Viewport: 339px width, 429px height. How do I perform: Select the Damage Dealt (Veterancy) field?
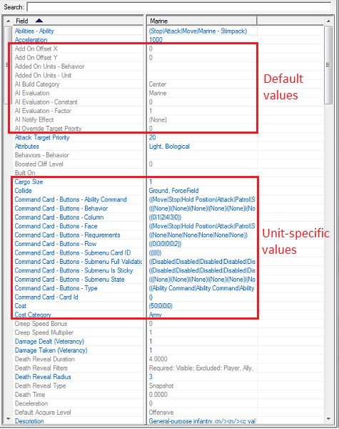click(x=49, y=342)
